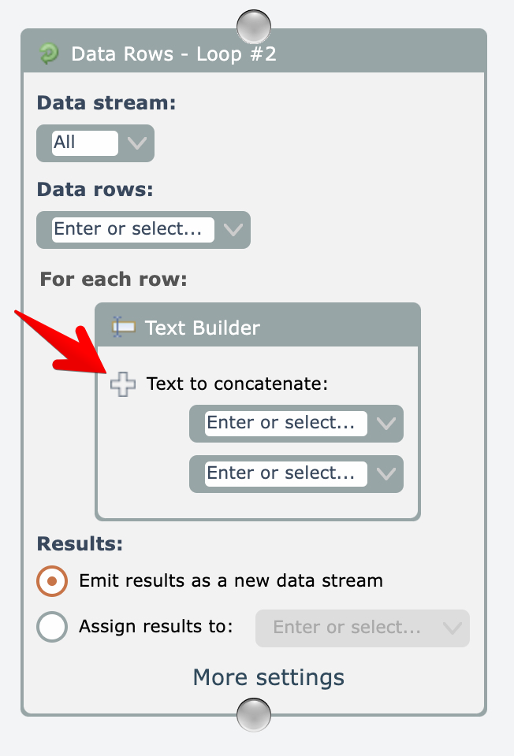
Task: Expand the Assign results to dropdown
Action: coord(453,628)
